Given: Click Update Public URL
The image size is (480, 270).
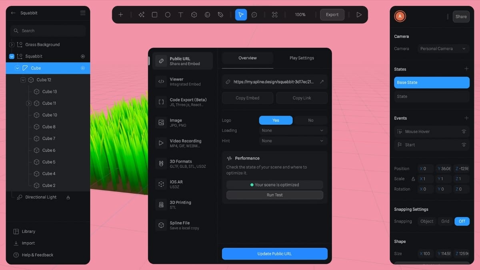Looking at the screenshot, I should click(274, 254).
